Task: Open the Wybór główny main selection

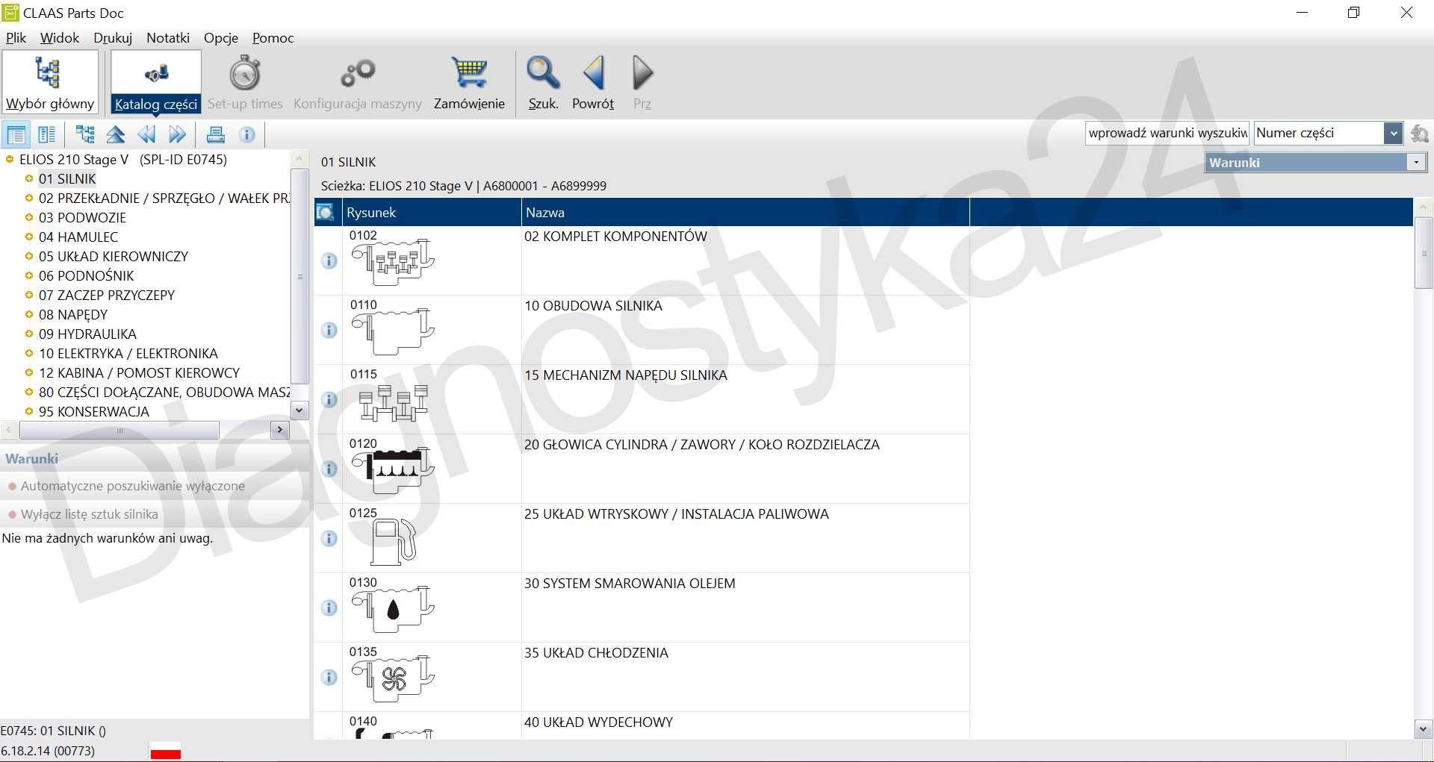Action: [x=50, y=82]
